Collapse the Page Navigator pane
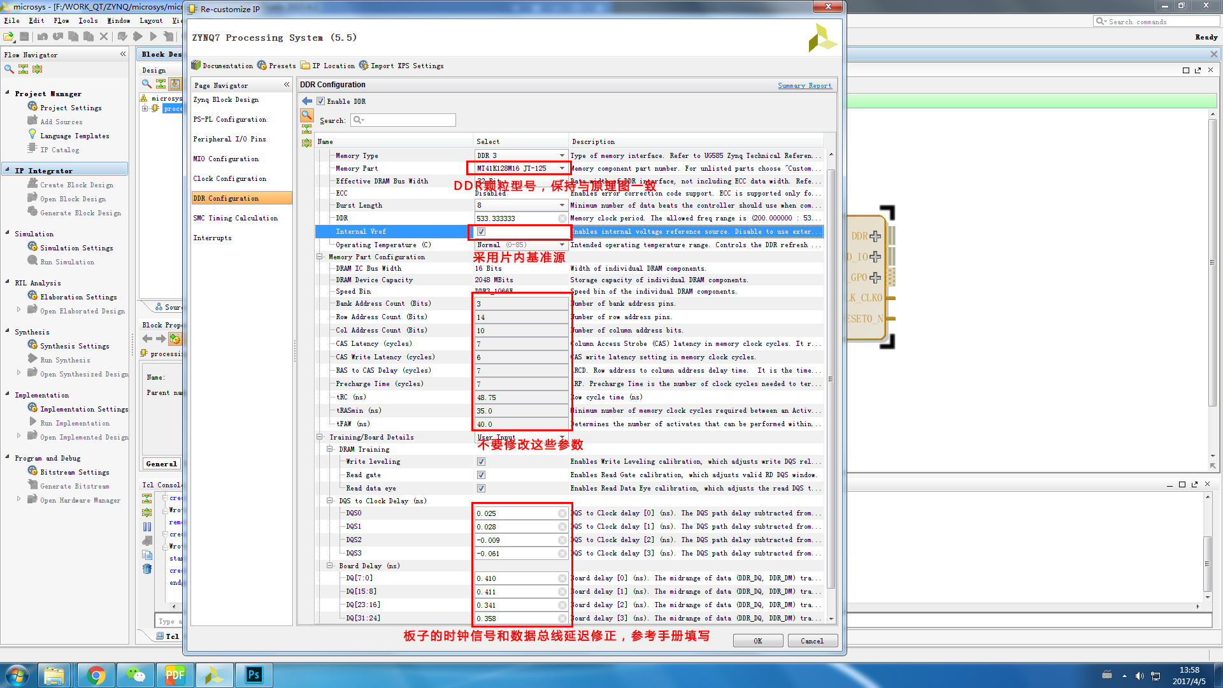Image resolution: width=1223 pixels, height=688 pixels. (x=287, y=85)
